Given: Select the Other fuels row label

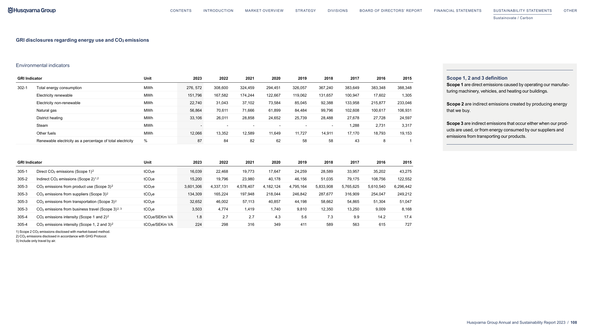Looking at the screenshot, I should 46,133.
